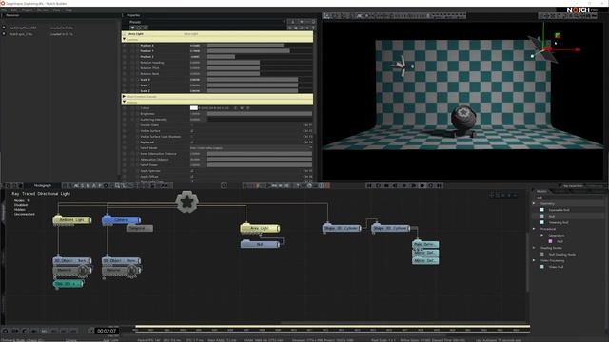609x342 pixels.
Task: Adjust the Position X slider
Action: (x=260, y=46)
